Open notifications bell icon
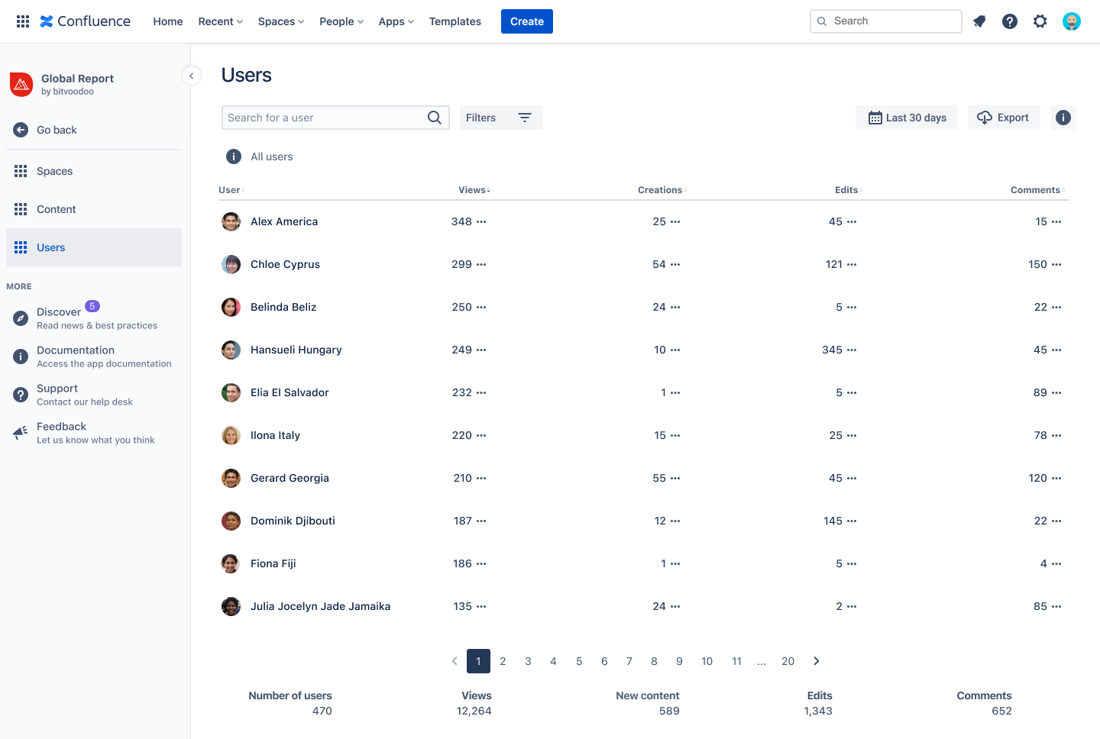 [979, 21]
